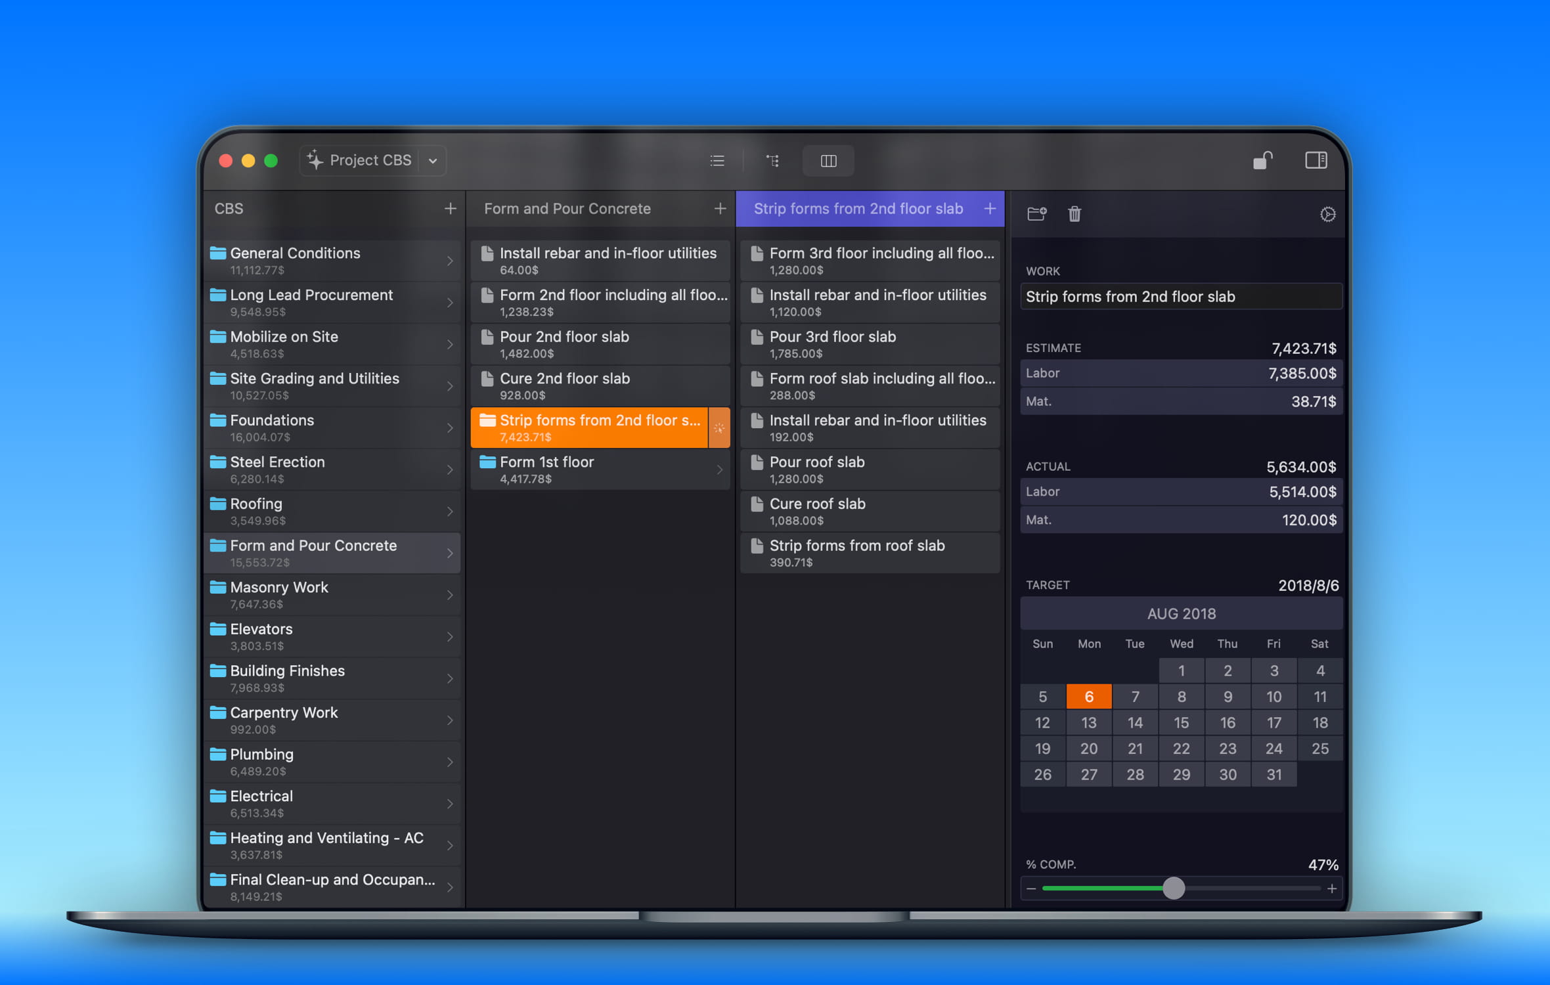Expand Foundations folder chevron

450,428
